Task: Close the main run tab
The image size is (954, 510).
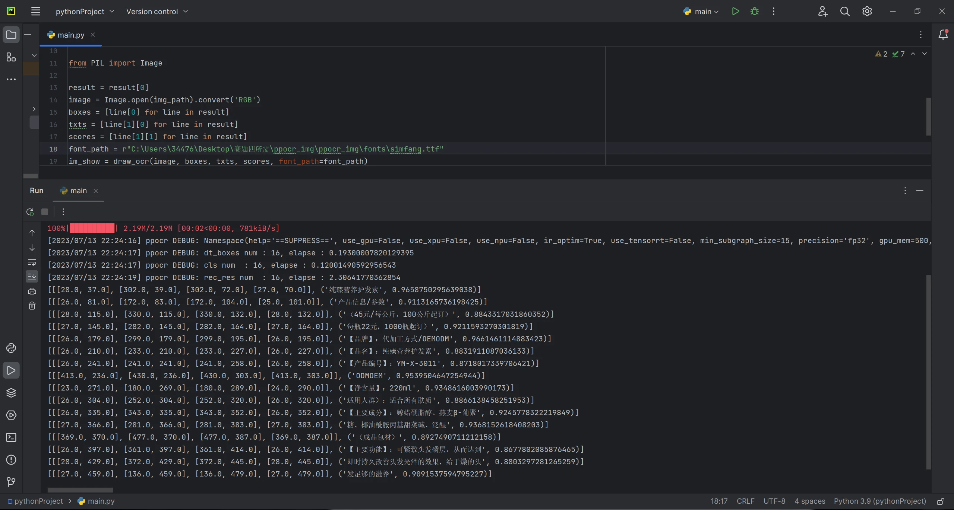Action: pos(96,191)
